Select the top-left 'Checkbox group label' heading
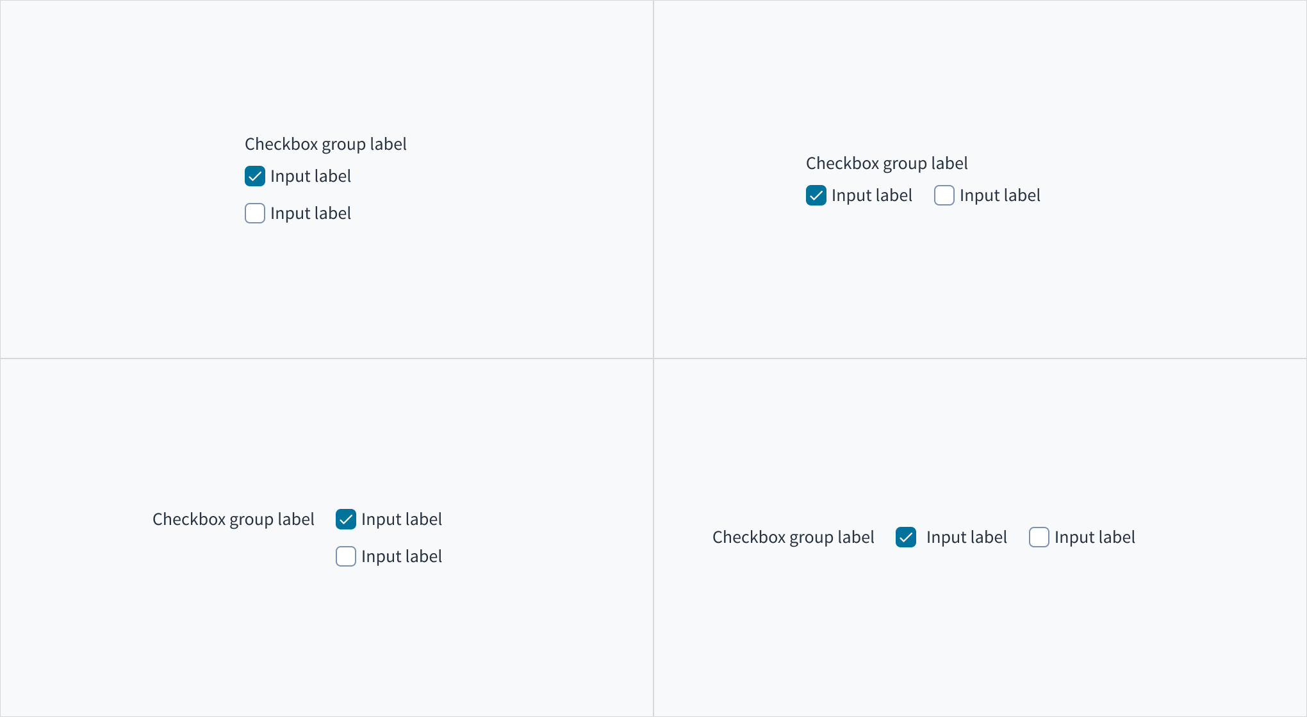 [x=325, y=144]
